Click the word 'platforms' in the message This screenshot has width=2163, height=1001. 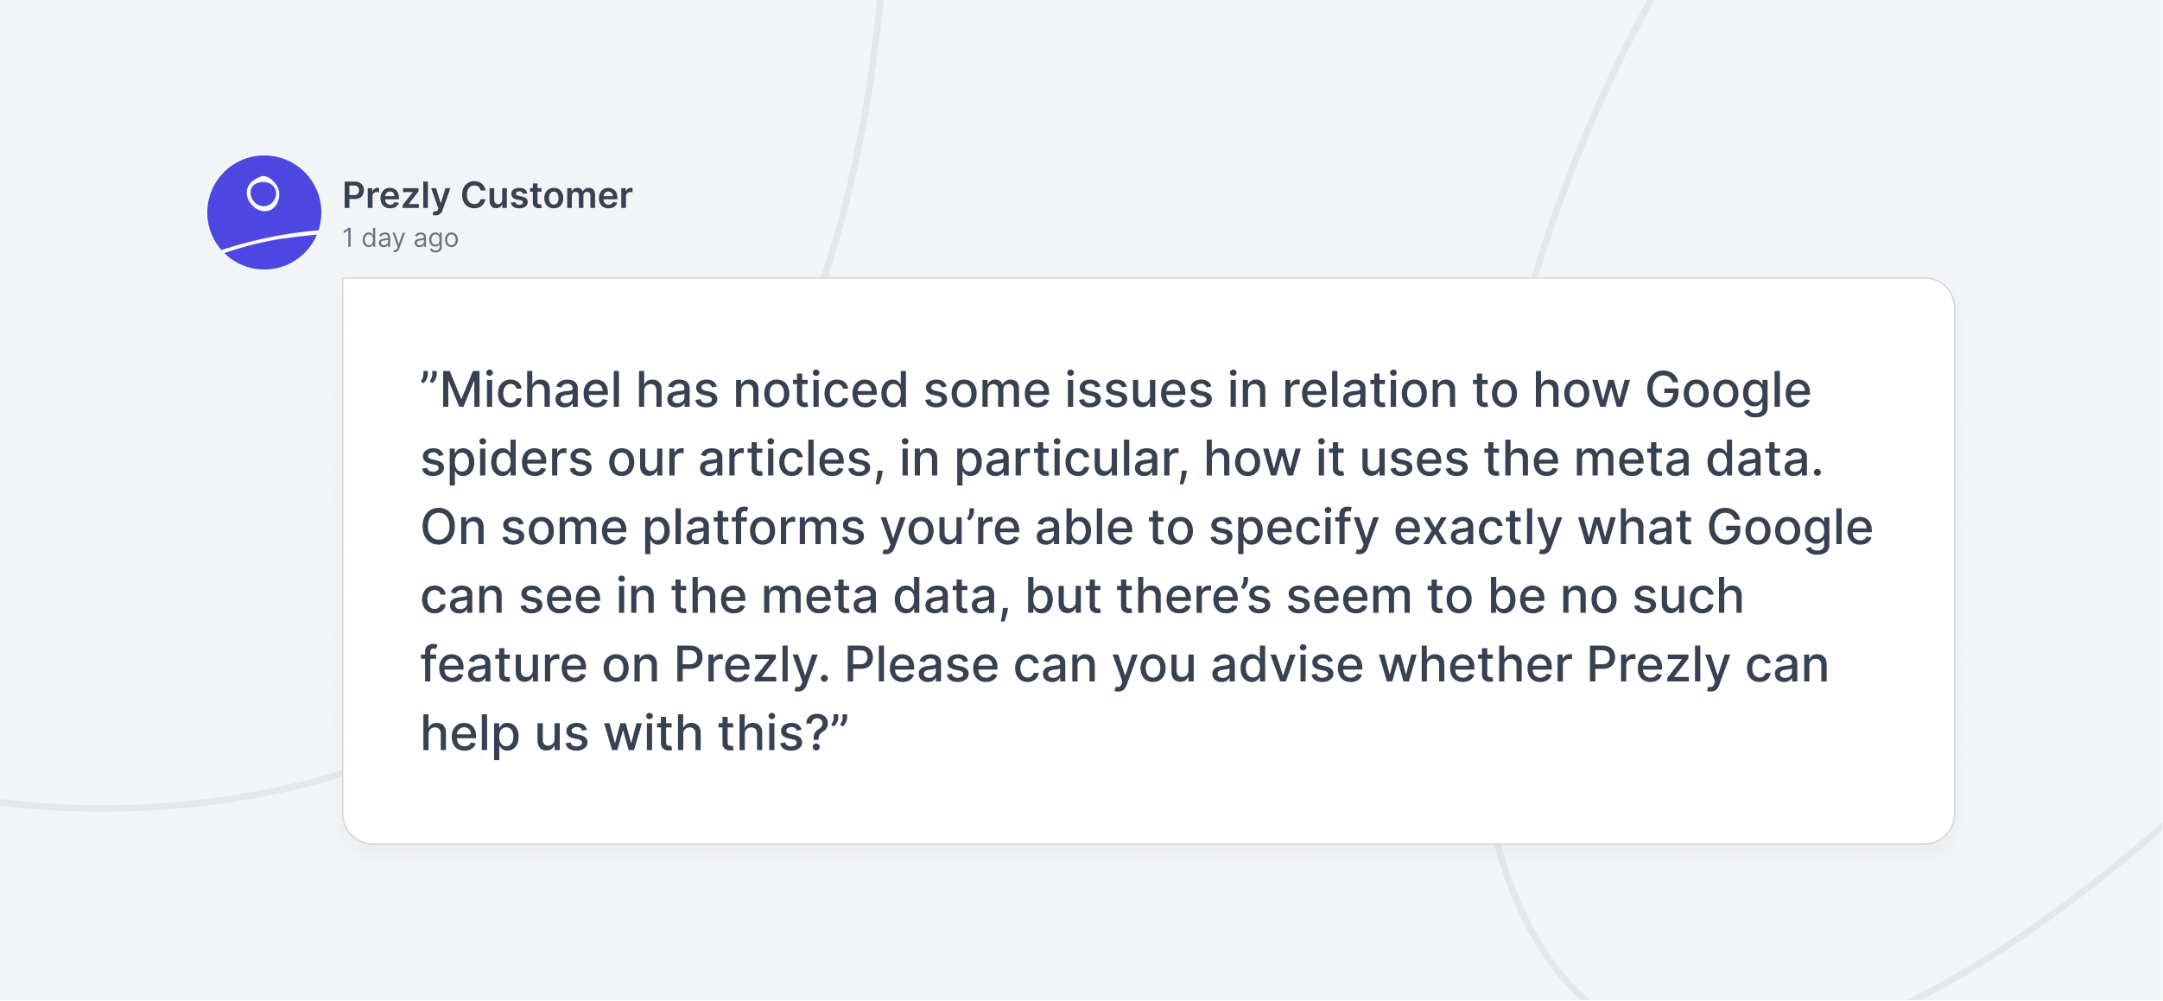(x=753, y=529)
